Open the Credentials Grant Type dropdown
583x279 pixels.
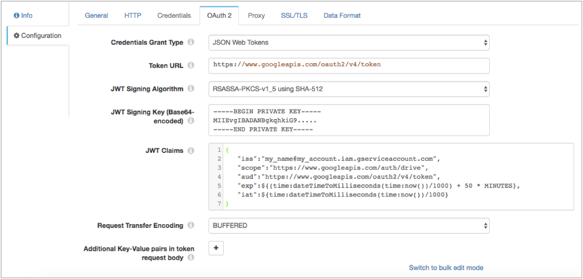click(x=348, y=43)
